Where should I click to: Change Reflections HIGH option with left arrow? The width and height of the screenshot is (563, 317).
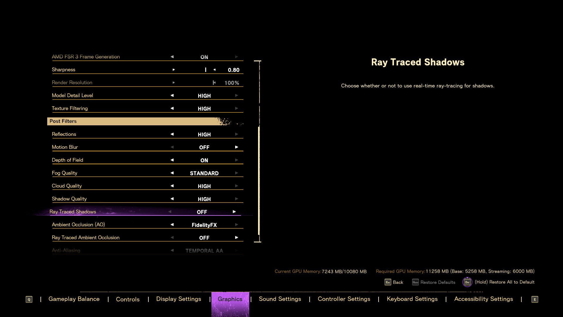172,134
